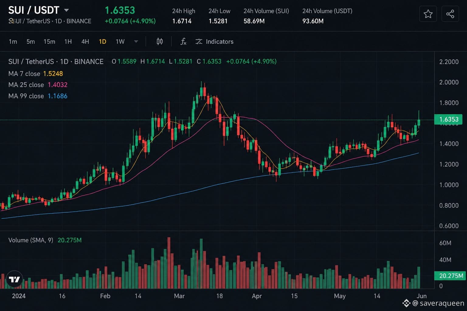The height and width of the screenshot is (311, 467).
Task: Open the candlestick chart type selector
Action: click(160, 42)
